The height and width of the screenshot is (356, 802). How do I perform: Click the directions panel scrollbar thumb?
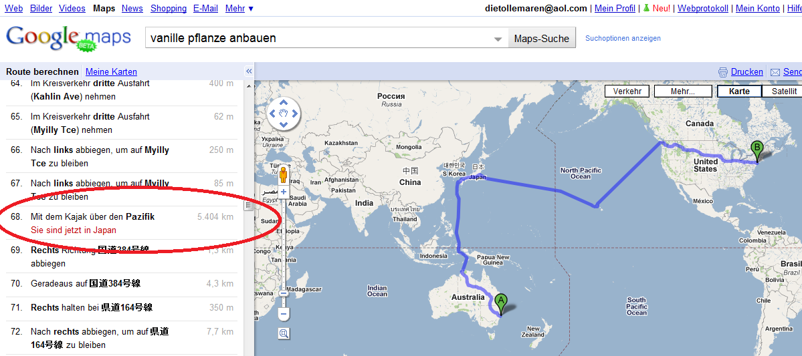coord(249,205)
